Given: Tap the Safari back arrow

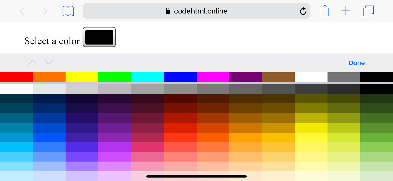Looking at the screenshot, I should (22, 11).
